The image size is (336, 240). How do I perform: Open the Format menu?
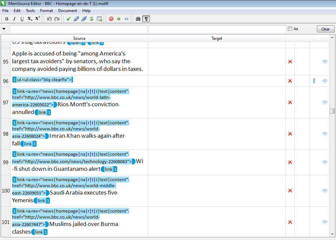click(x=47, y=11)
